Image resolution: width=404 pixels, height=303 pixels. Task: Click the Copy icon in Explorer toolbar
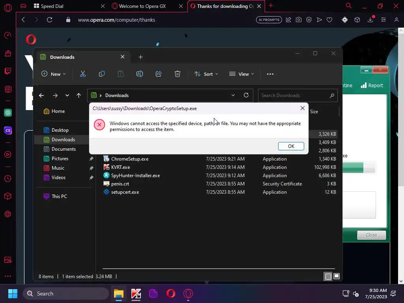point(102,74)
